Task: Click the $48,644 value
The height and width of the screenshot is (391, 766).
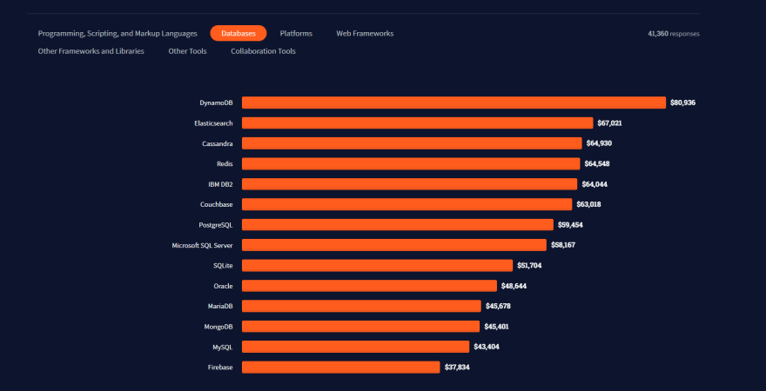Action: coord(514,286)
